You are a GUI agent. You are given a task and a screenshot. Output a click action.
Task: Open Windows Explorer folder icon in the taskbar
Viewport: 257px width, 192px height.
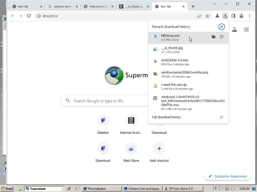click(x=20, y=189)
